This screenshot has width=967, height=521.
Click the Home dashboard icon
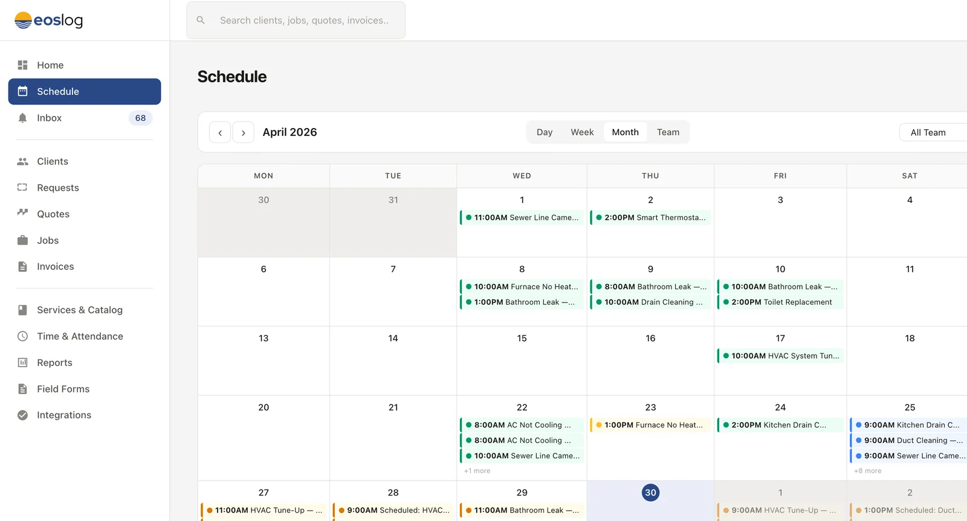[23, 65]
